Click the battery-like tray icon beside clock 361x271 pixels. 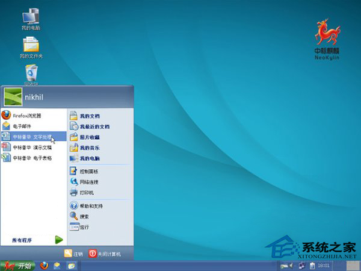pos(312,266)
